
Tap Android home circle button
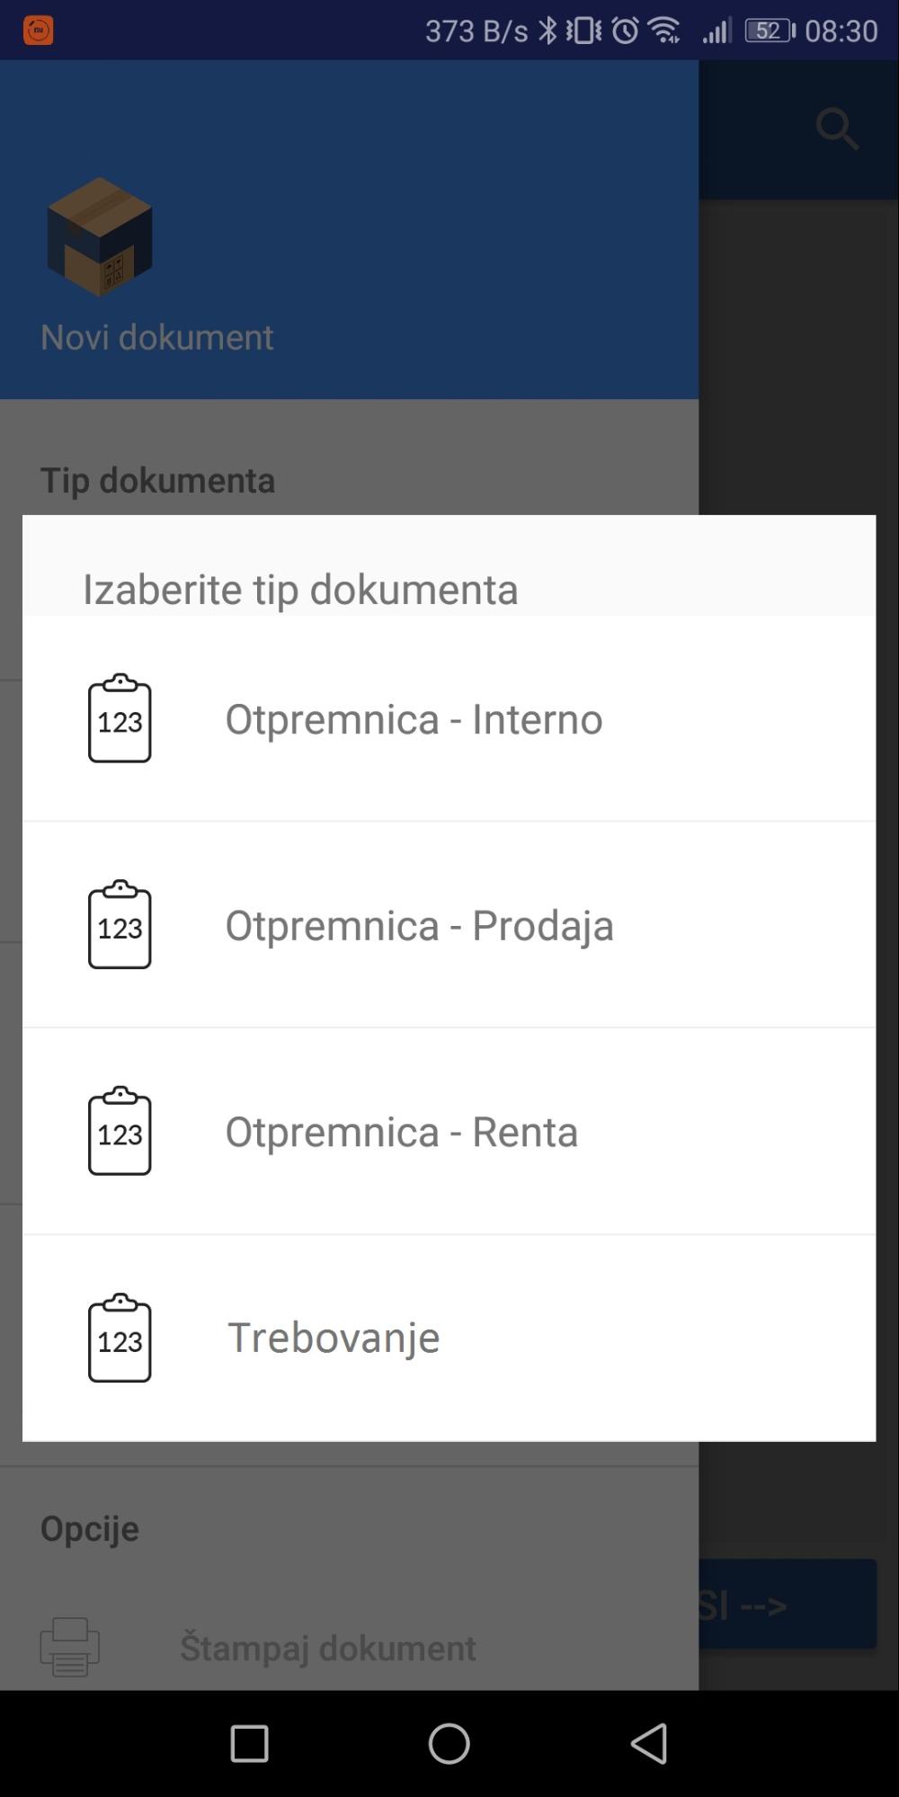[449, 1743]
